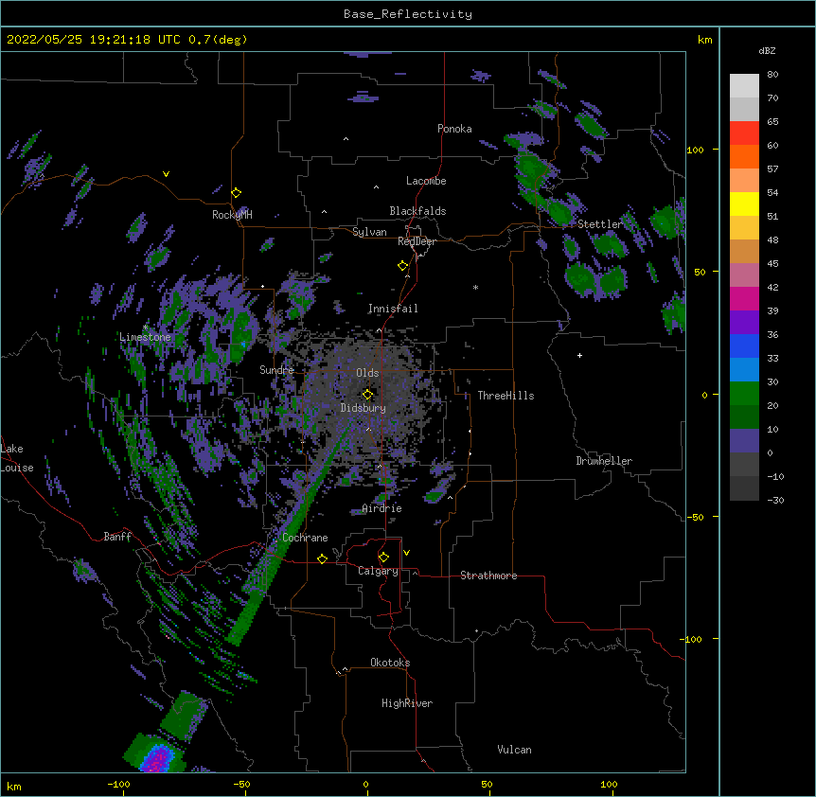This screenshot has height=797, width=816.
Task: Click the magenta 42 dBZ legend swatch
Action: click(744, 298)
